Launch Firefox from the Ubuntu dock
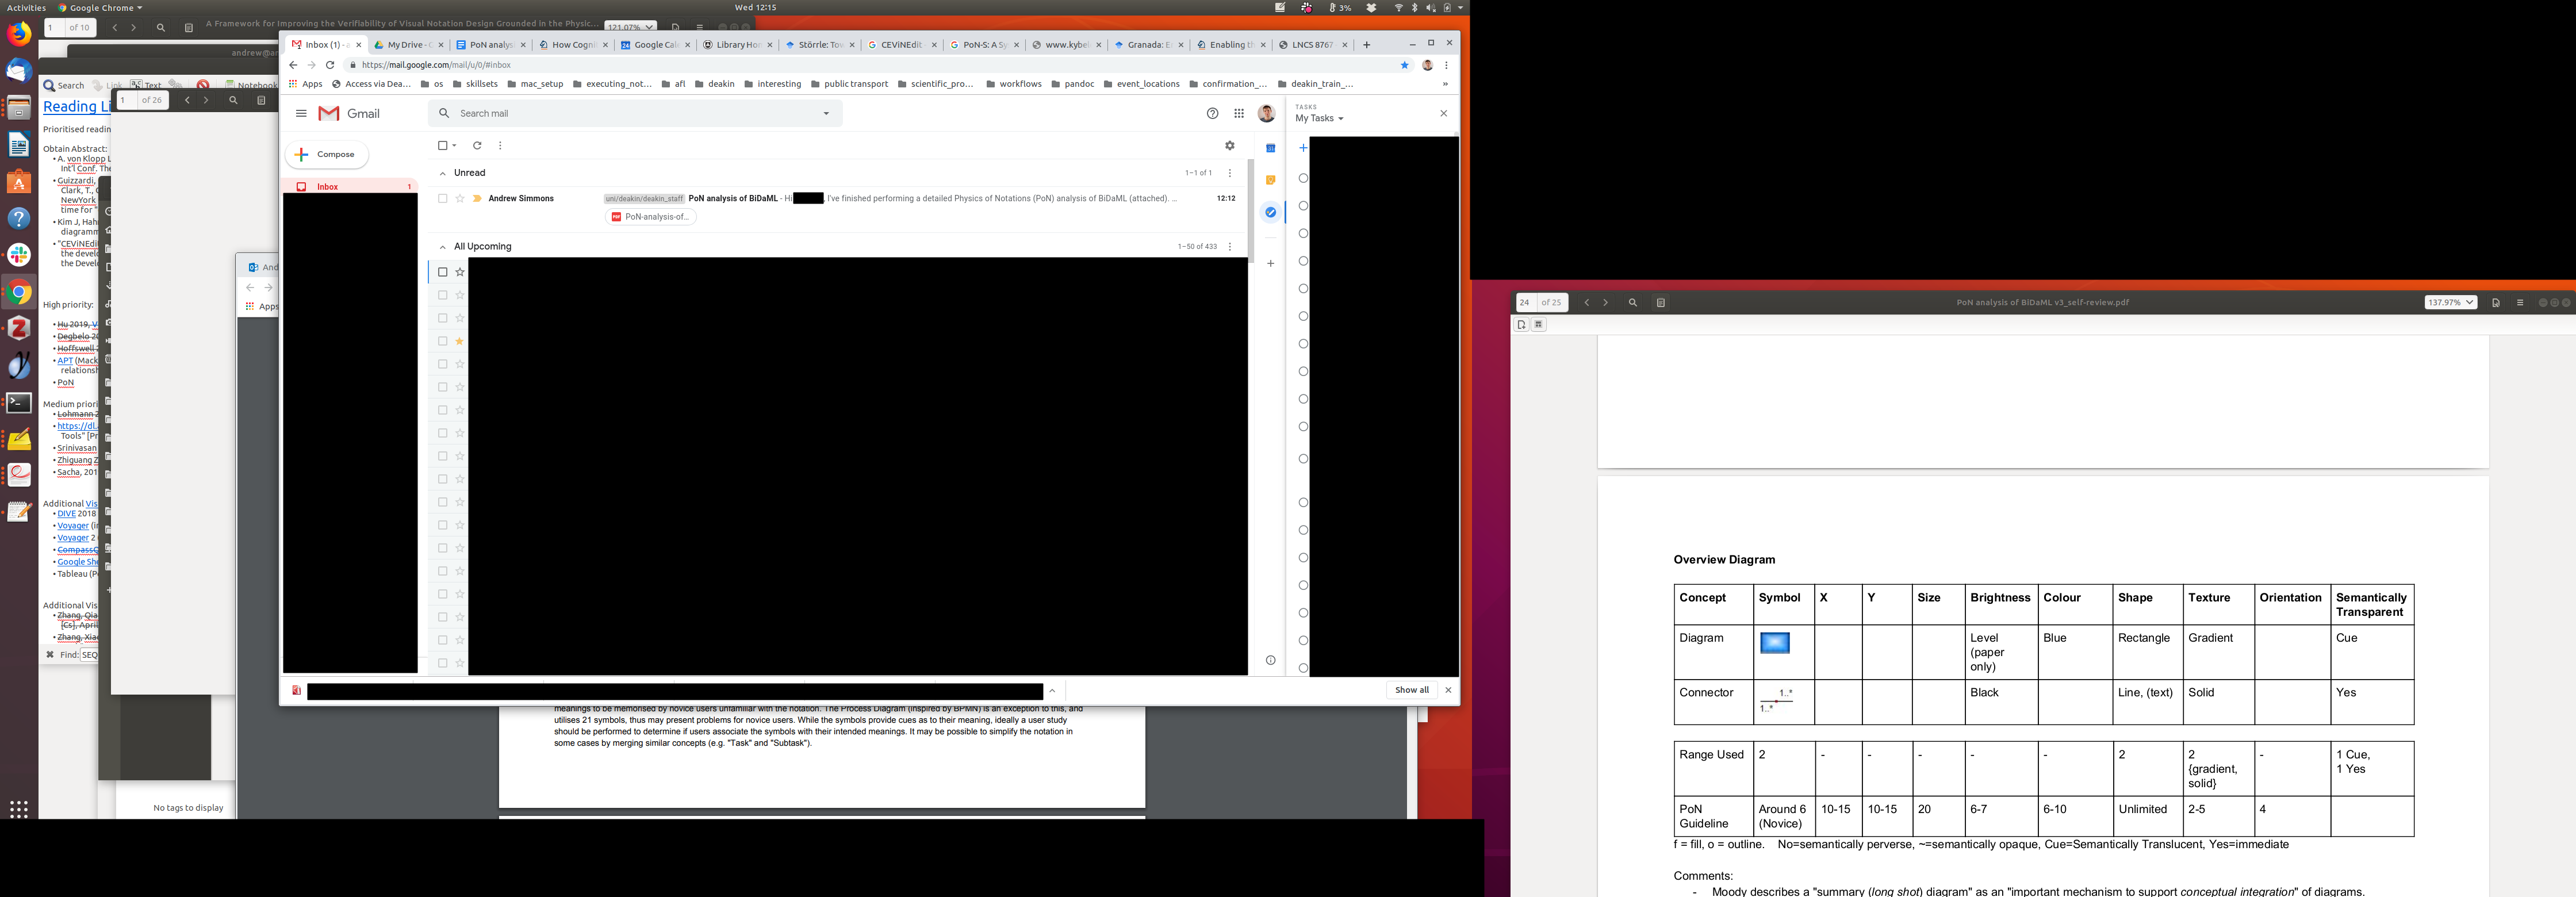 (18, 35)
